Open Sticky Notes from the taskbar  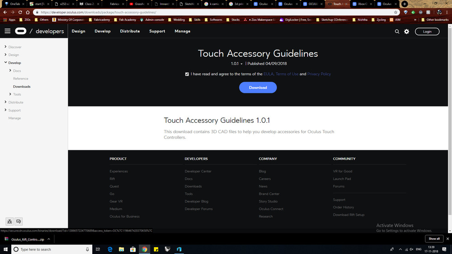[156, 249]
